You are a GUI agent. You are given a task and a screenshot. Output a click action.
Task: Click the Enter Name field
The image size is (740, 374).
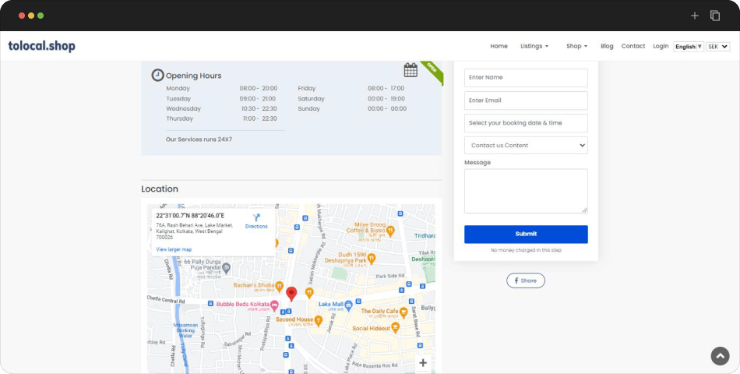coord(526,77)
